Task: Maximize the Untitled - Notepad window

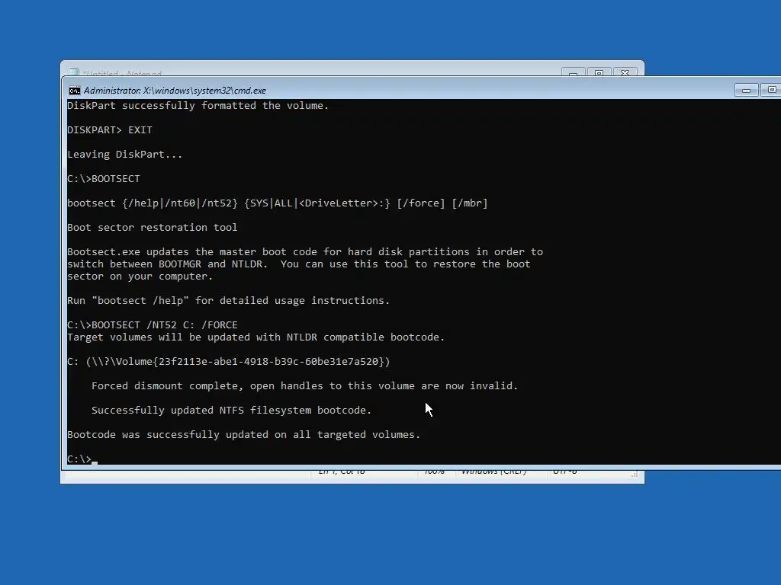Action: point(599,72)
